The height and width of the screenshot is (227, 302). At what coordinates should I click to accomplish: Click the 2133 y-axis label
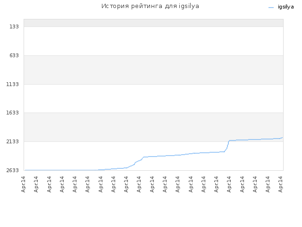[13, 141]
